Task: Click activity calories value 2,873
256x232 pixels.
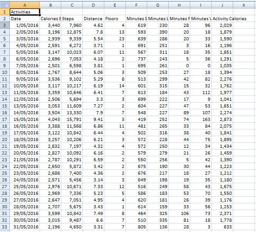Action: tap(222, 119)
